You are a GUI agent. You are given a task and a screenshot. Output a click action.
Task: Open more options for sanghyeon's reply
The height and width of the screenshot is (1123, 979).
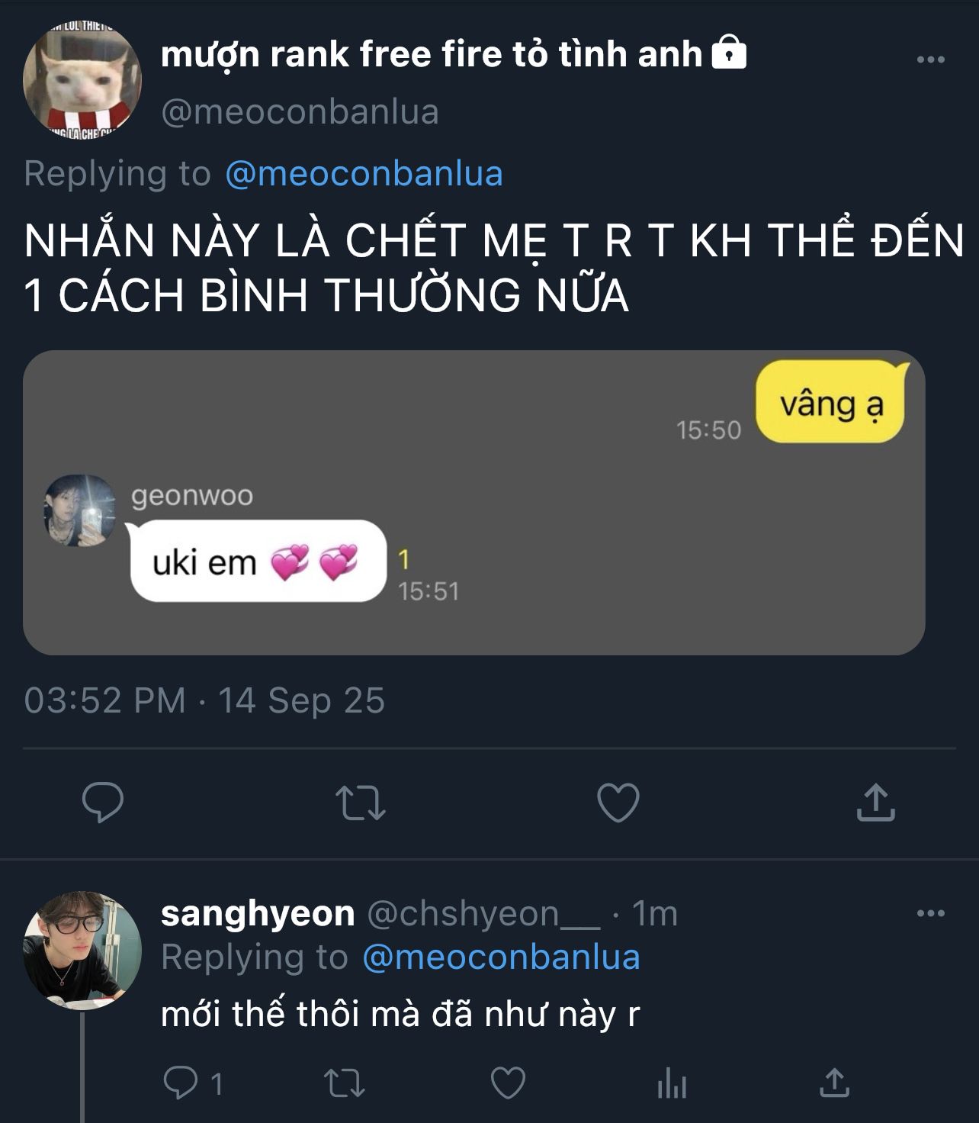point(930,913)
